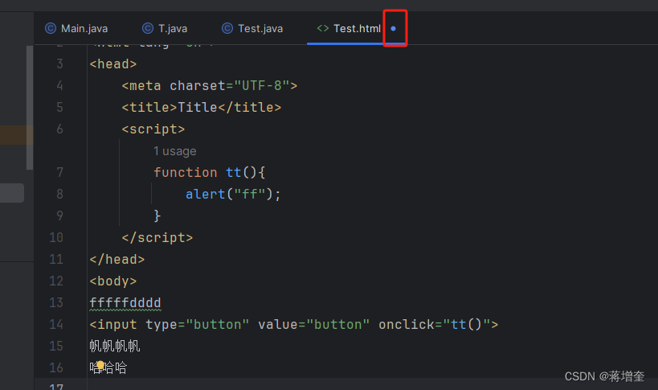Click the function tt() declaration
The height and width of the screenshot is (390, 658).
pyautogui.click(x=210, y=172)
